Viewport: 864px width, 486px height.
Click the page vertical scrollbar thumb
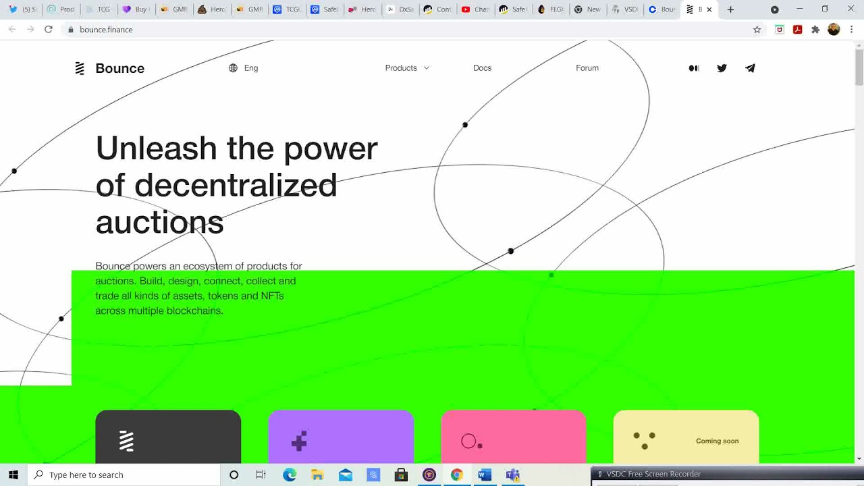(859, 67)
